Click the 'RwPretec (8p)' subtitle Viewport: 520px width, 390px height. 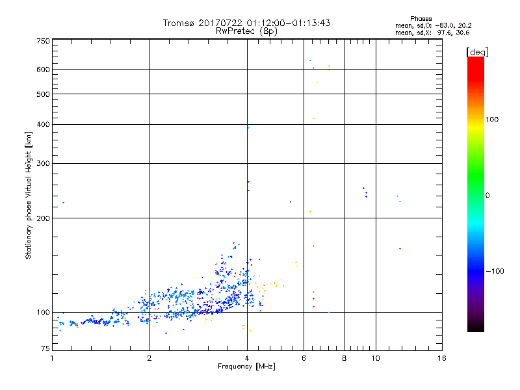246,31
